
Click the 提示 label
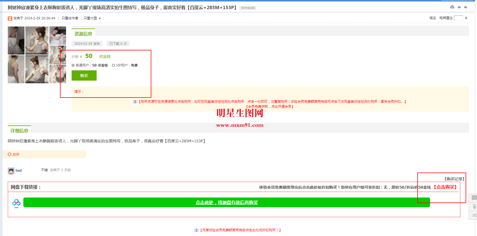(79, 92)
